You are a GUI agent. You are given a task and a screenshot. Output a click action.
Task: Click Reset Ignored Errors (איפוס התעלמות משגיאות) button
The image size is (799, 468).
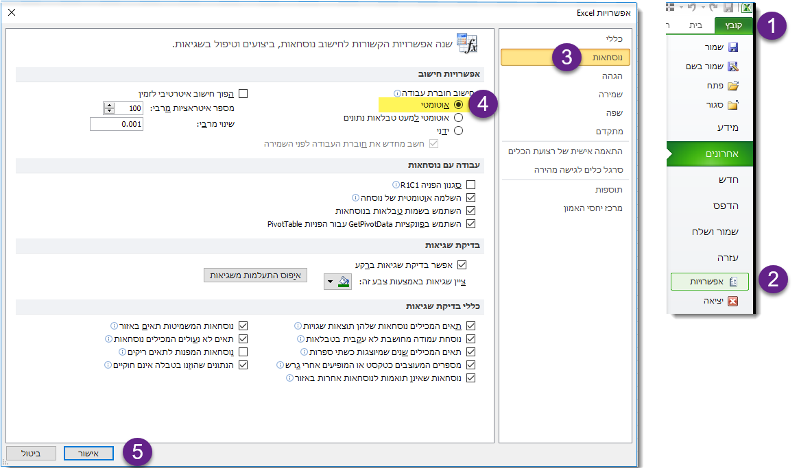(255, 275)
